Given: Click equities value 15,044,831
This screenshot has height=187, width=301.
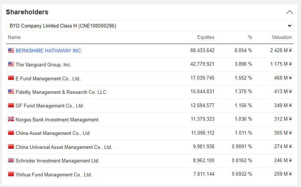Looking at the screenshot, I should point(202,92).
